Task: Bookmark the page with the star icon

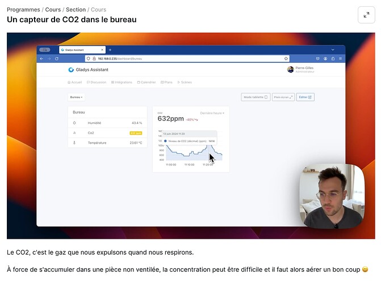Action: pos(286,59)
